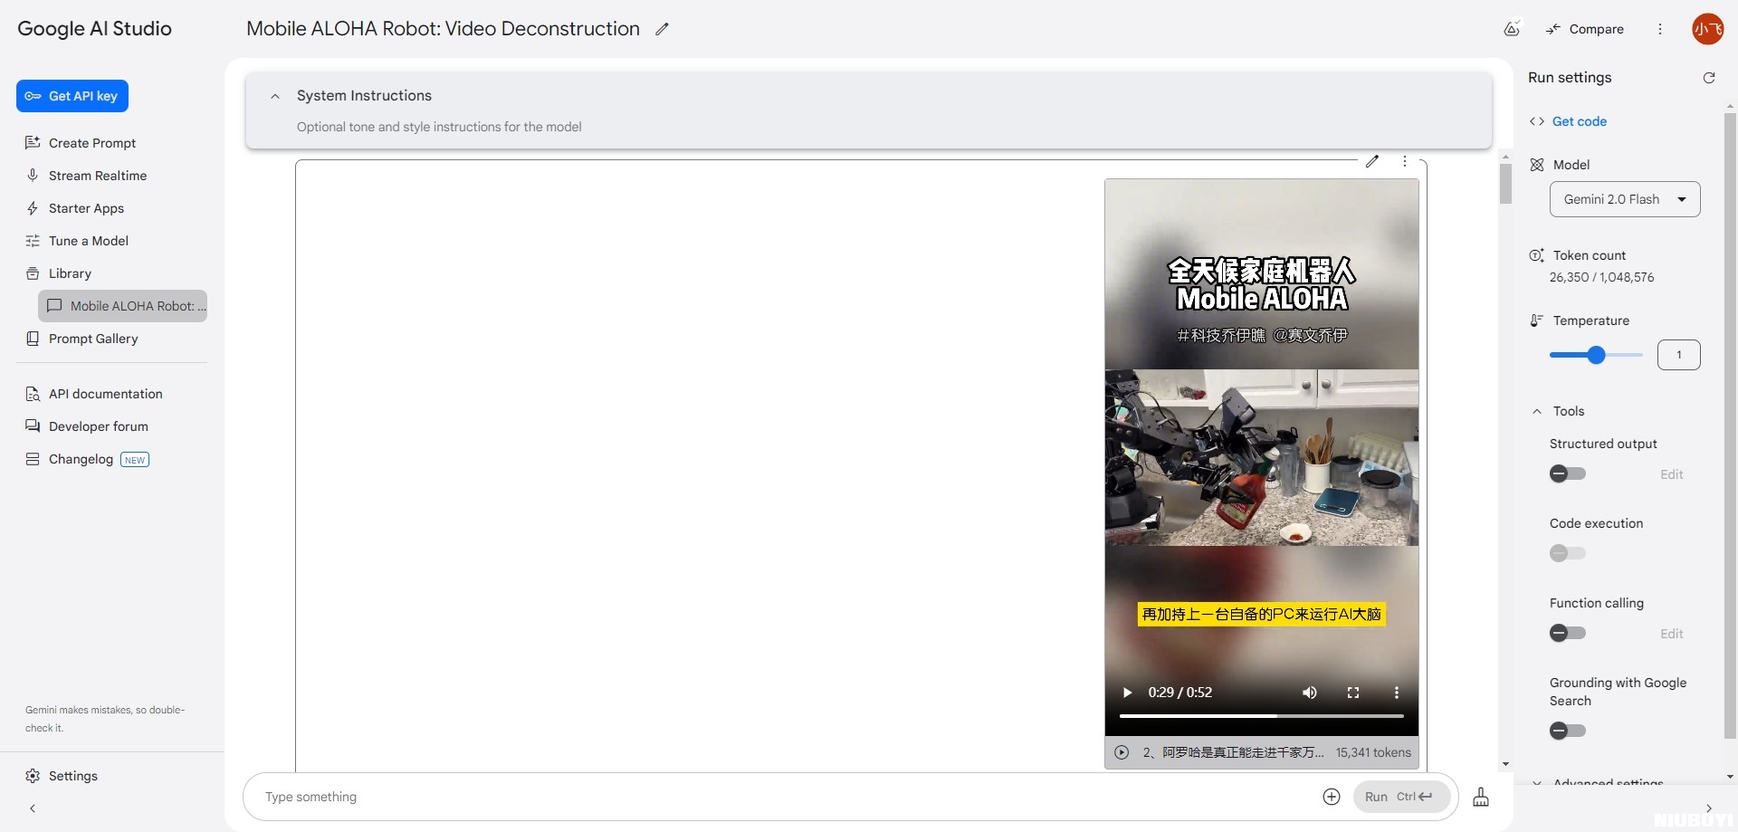Viewport: 1738px width, 832px height.
Task: Adjust the Temperature slider
Action: tap(1596, 355)
